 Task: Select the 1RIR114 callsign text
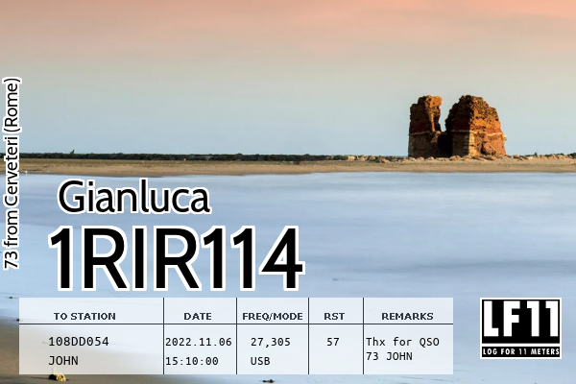pos(176,259)
